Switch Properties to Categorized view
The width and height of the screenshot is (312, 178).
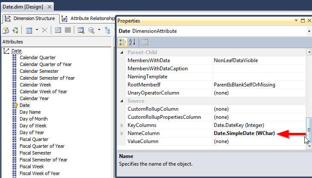click(x=122, y=42)
